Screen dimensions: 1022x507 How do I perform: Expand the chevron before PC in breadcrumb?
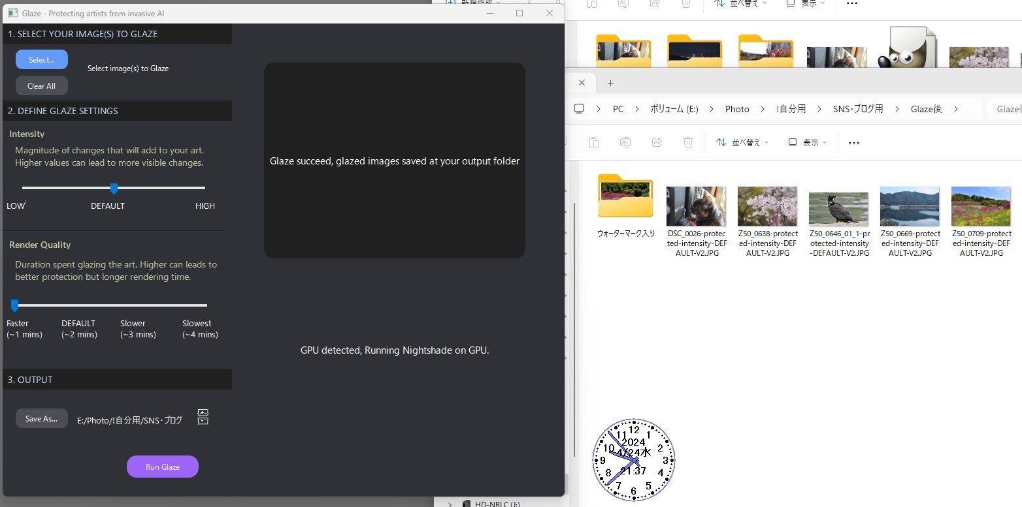pyautogui.click(x=599, y=109)
